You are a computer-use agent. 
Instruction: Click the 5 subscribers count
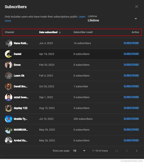coord(81,97)
